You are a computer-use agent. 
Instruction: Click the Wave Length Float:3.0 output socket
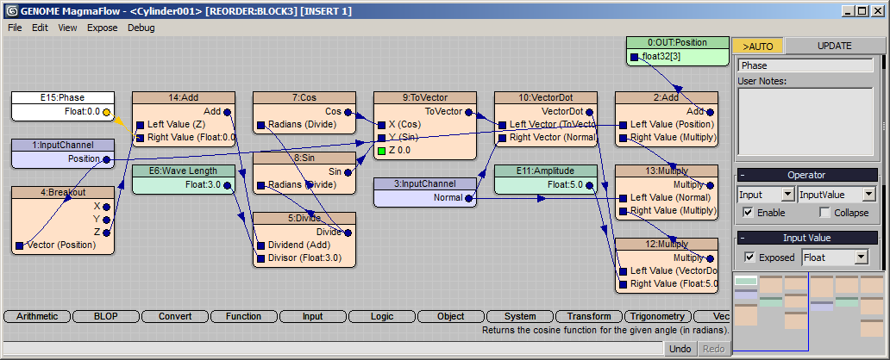coord(227,185)
